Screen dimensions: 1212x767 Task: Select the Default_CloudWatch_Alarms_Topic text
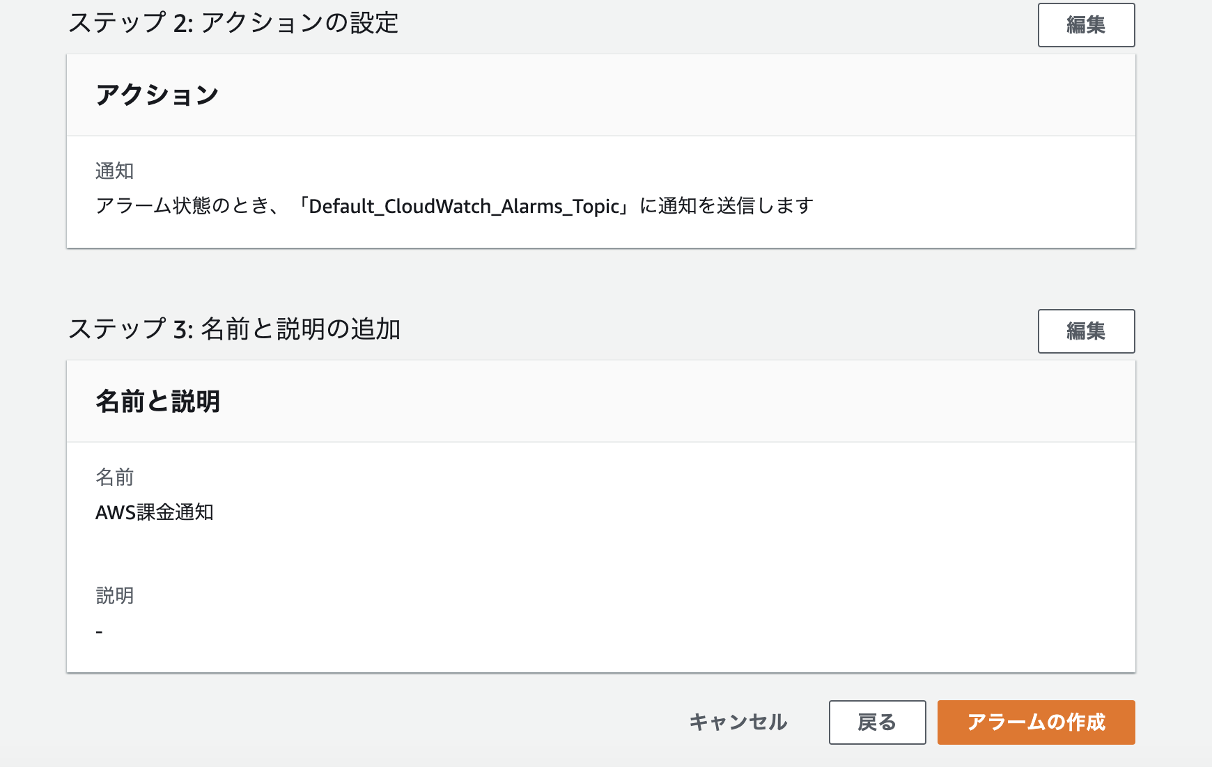pos(465,205)
